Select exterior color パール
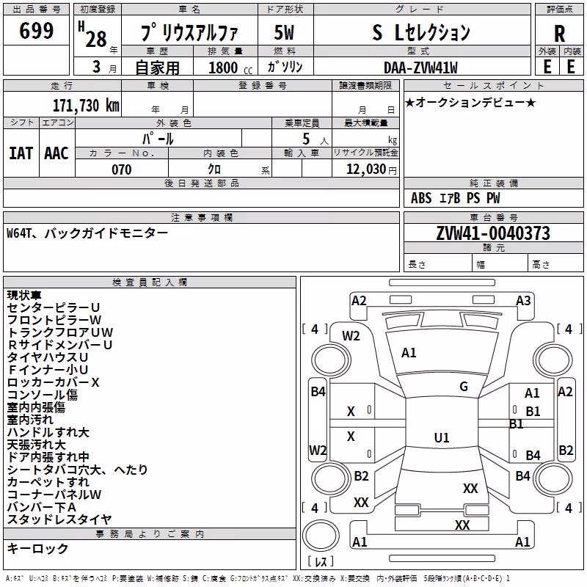Image resolution: width=587 pixels, height=587 pixels. tap(158, 139)
